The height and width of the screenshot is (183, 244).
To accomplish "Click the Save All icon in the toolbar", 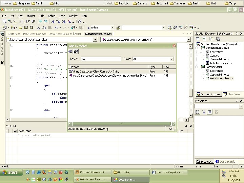I will point(32,28).
